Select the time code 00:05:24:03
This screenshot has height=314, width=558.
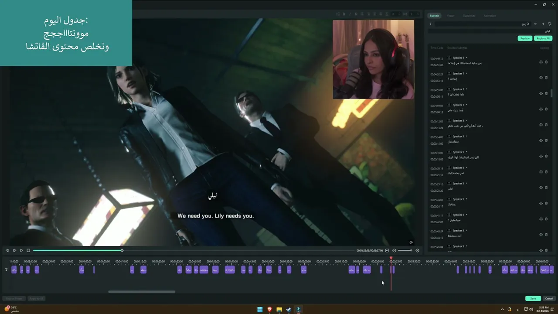pyautogui.click(x=437, y=200)
